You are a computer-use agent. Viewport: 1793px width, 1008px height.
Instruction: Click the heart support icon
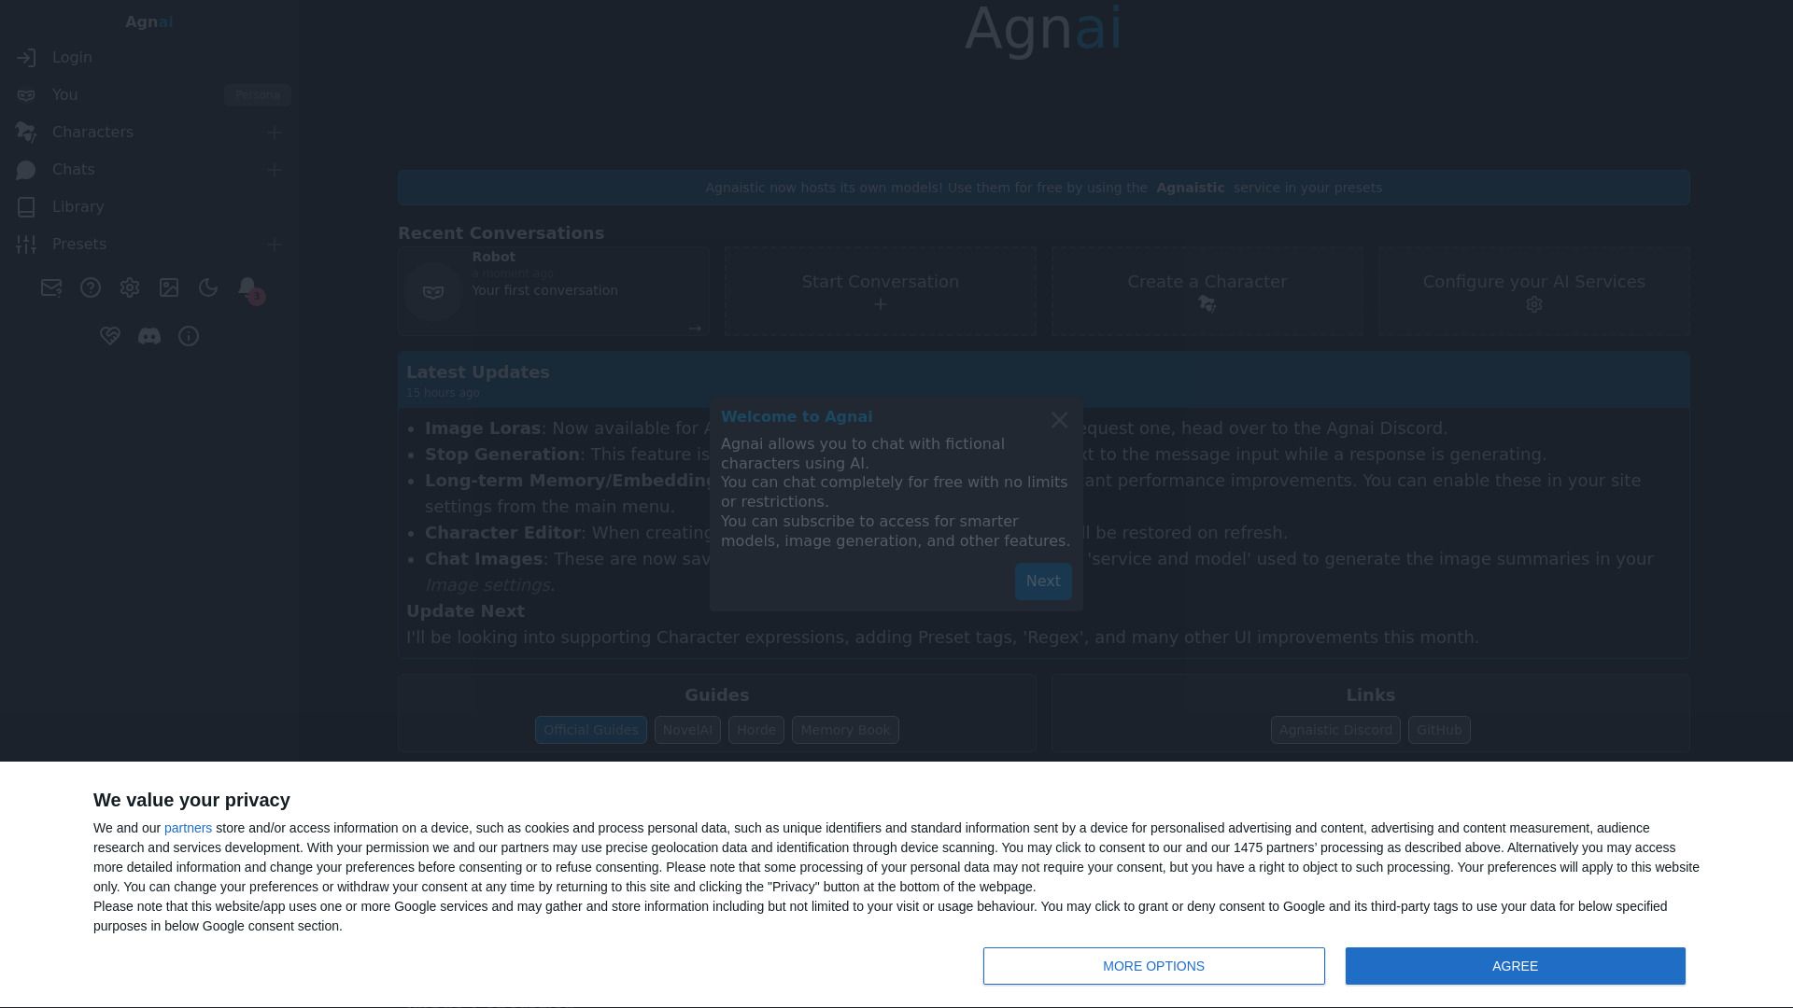(110, 336)
